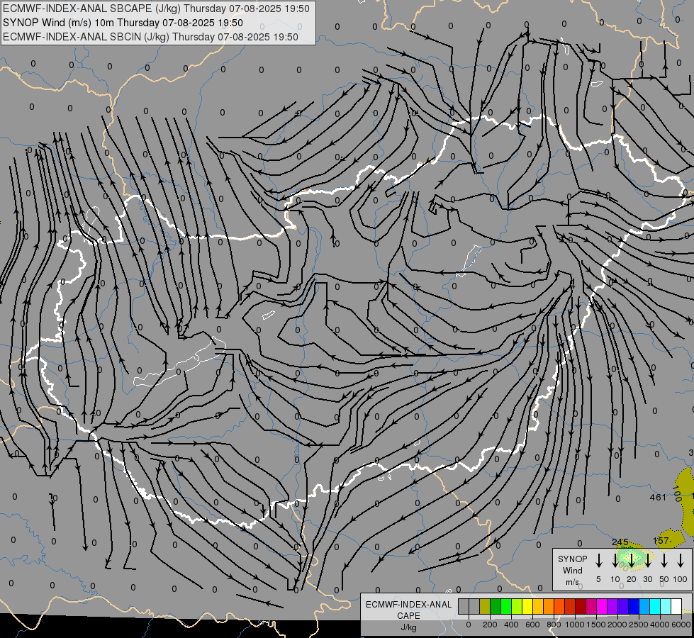The image size is (694, 638).
Task: Select the dark green CAPE legend swatch
Action: (496, 606)
